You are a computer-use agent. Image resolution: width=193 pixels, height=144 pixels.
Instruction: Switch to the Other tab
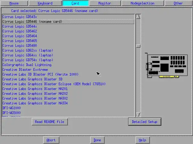(178, 3)
